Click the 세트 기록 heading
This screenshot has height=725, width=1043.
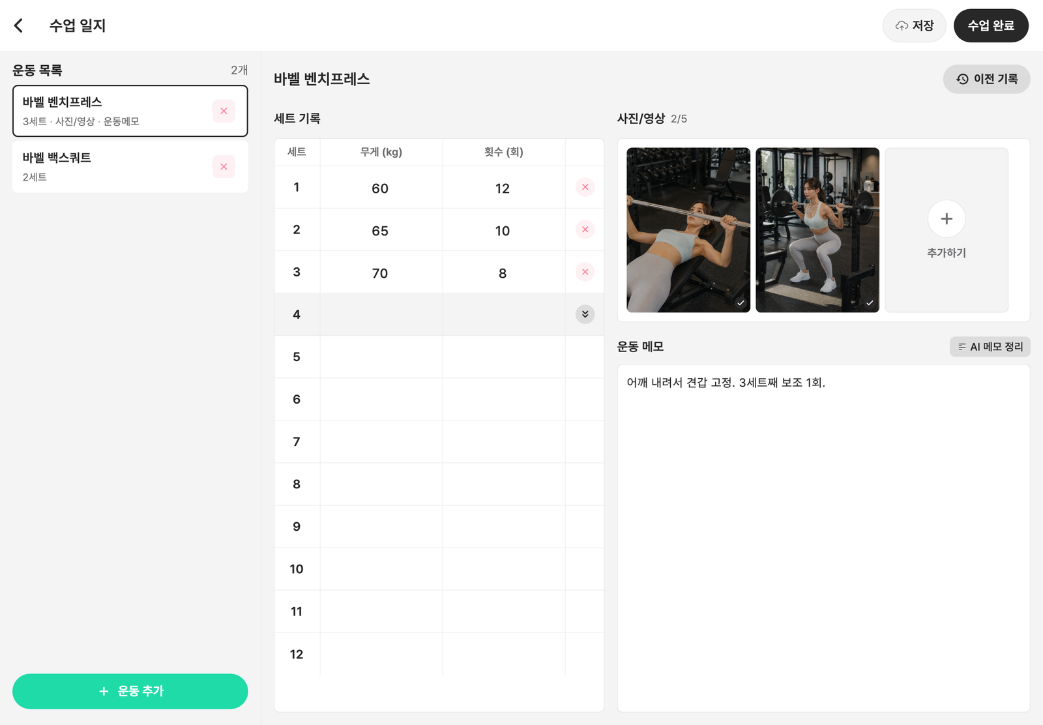coord(297,119)
